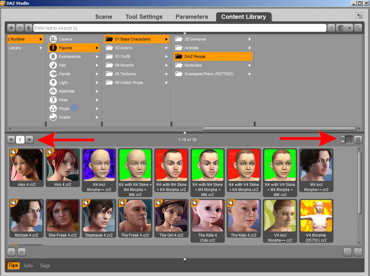Click the second document icon bottom right
The width and height of the screenshot is (370, 276).
358,252
